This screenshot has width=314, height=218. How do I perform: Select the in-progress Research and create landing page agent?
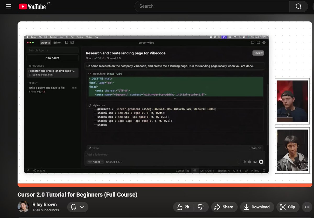(x=52, y=73)
